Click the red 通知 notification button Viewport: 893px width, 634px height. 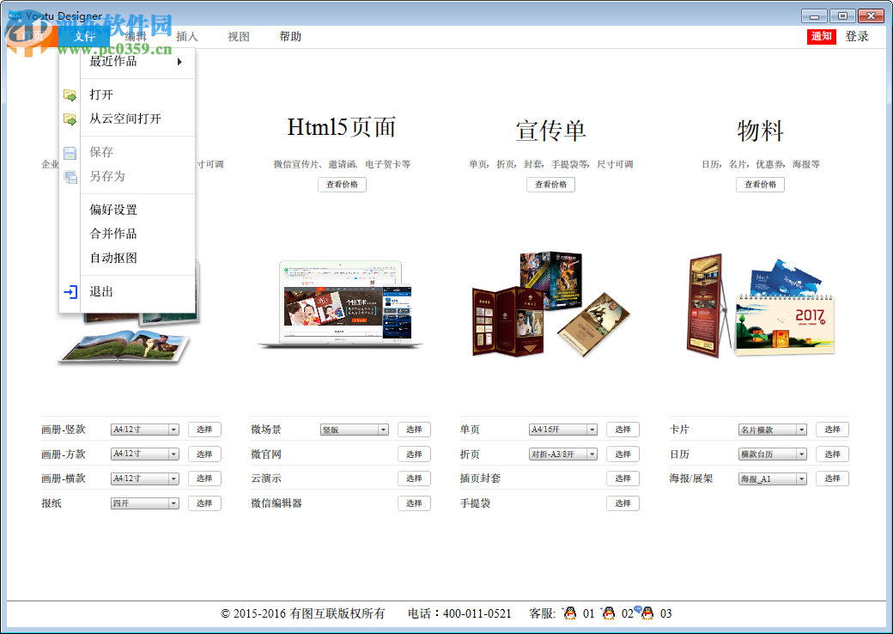(x=821, y=36)
